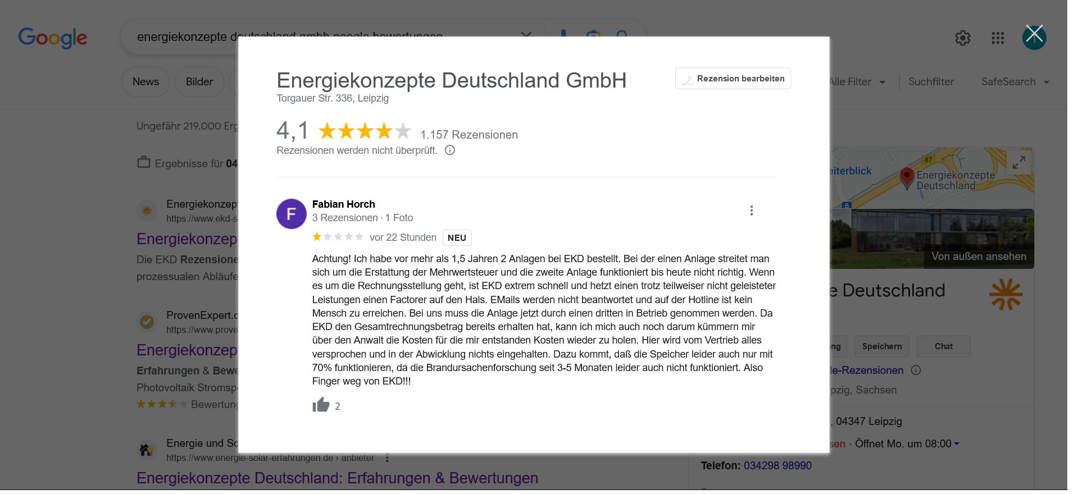Screen dimensions: 1078x494
Task: Click the info icon beside unverified reviews notice
Action: click(449, 150)
